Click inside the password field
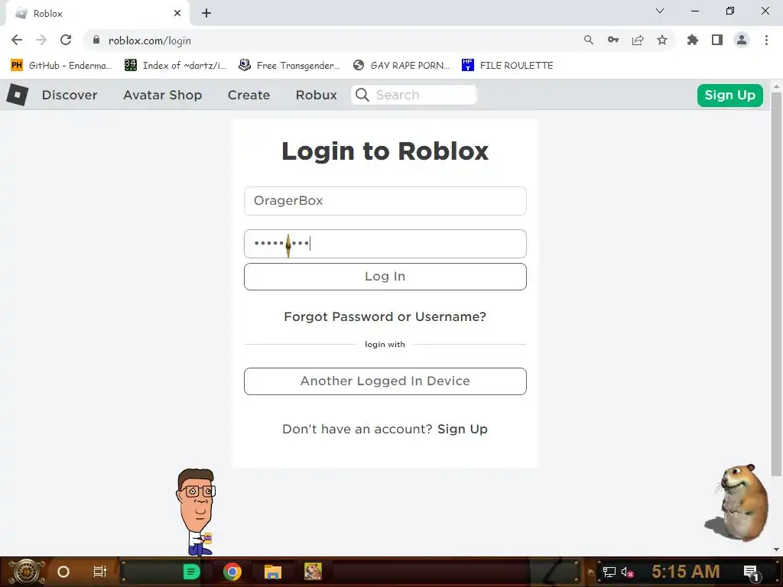 385,244
